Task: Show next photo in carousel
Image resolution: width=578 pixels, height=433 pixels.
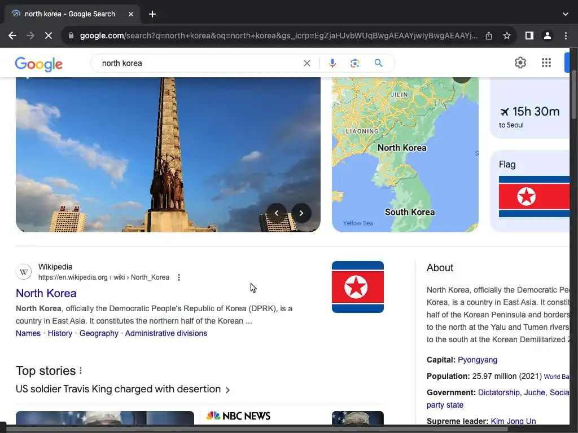Action: coord(301,213)
